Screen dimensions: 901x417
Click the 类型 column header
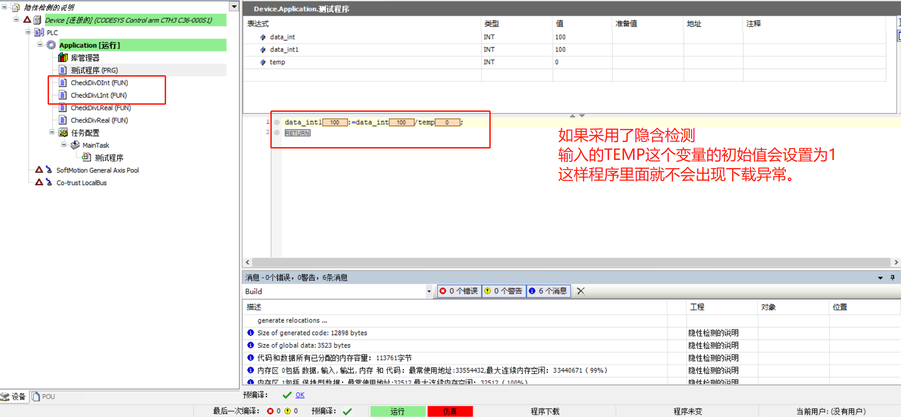tap(517, 23)
